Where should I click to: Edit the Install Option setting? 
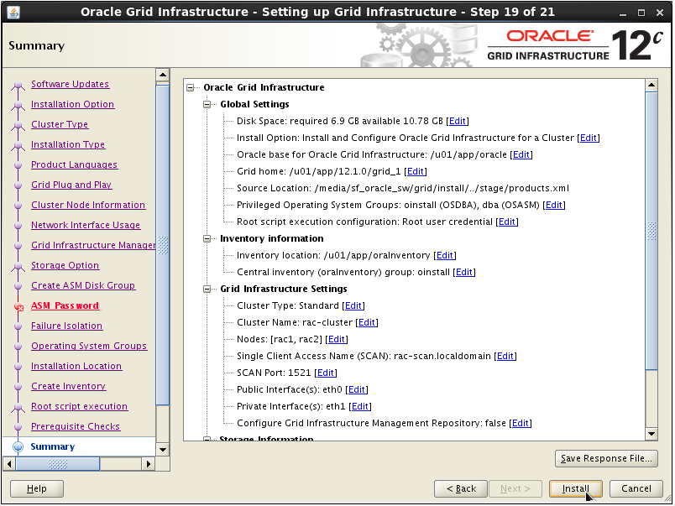click(588, 138)
